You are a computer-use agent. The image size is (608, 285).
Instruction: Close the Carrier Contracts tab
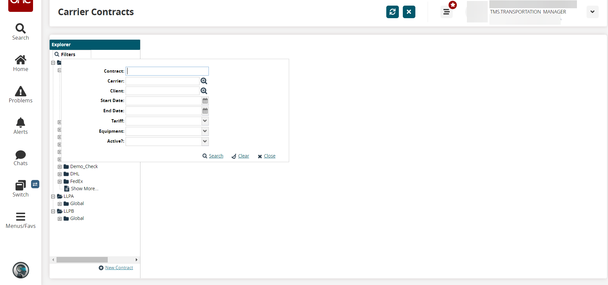(x=409, y=12)
